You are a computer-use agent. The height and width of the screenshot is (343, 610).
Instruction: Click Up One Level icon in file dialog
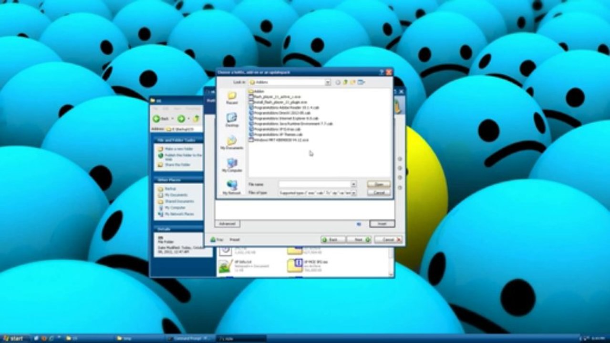click(346, 82)
